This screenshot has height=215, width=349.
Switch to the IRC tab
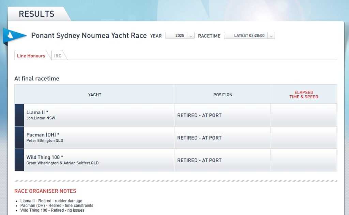[58, 56]
